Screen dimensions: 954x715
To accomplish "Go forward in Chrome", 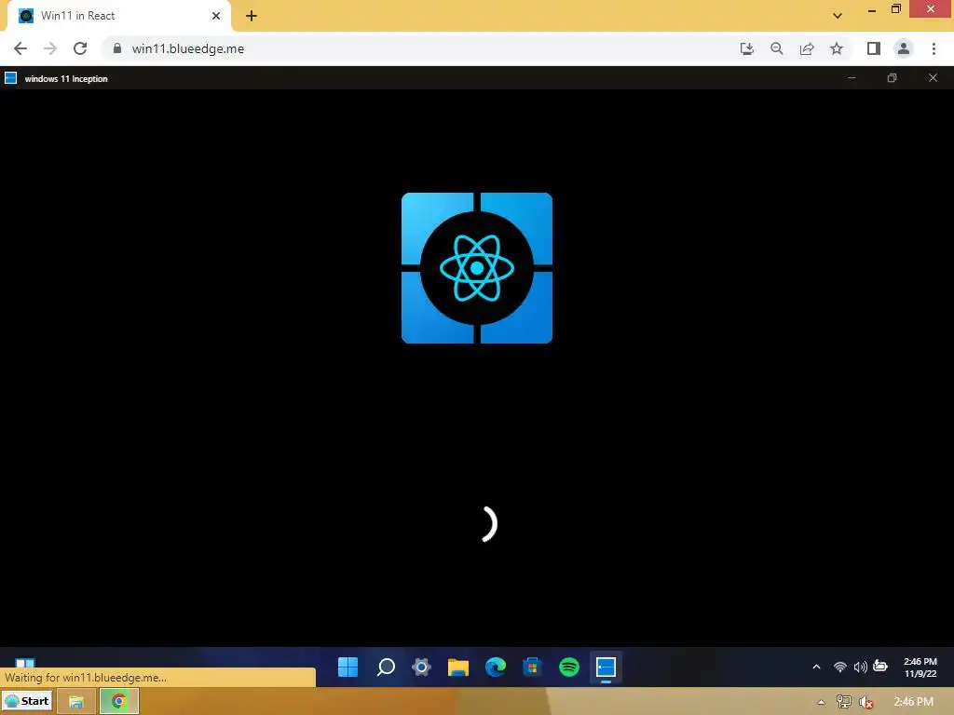I will click(50, 48).
